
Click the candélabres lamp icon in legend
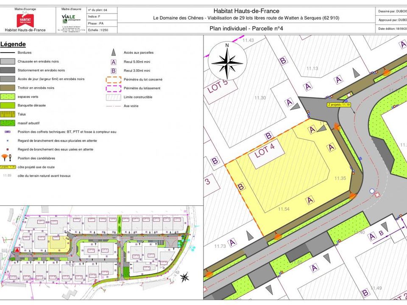tap(6, 158)
